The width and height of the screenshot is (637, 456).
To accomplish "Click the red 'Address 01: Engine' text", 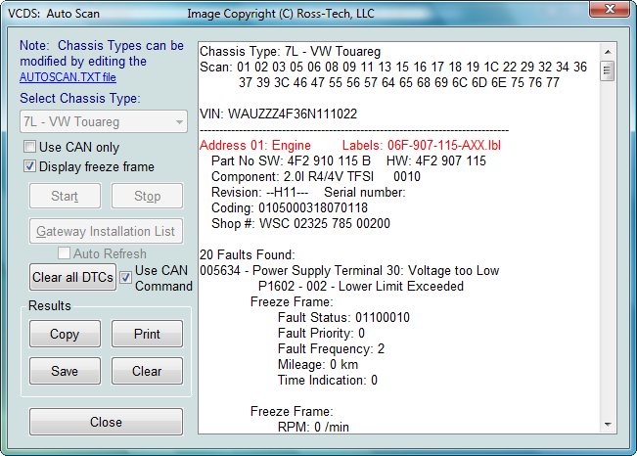I will click(255, 145).
